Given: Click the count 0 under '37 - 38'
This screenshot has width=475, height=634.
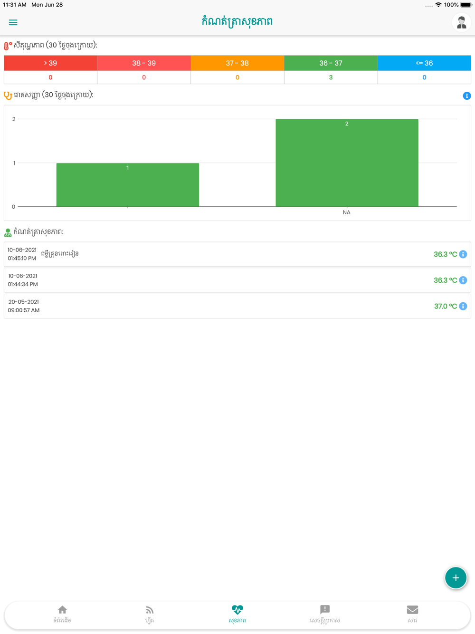Looking at the screenshot, I should [237, 77].
